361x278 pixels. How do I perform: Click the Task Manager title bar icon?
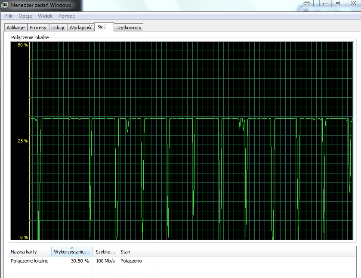pyautogui.click(x=5, y=5)
